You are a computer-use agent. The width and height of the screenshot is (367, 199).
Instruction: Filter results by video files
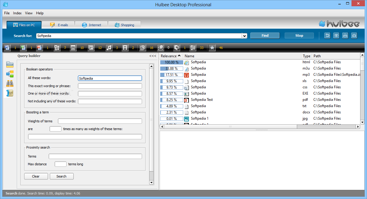(125, 48)
